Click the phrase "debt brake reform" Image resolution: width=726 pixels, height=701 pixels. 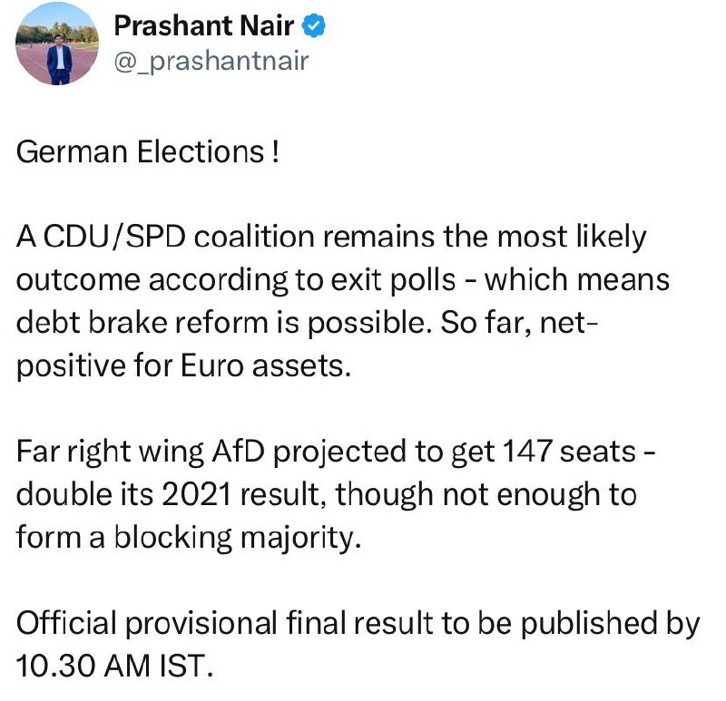coord(142,323)
